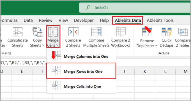Open Compare Multiple Sheets tool
191x101 pixels.
click(96, 37)
